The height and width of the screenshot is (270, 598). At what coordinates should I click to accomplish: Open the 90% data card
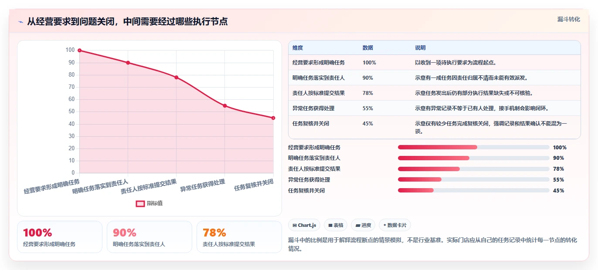149,237
